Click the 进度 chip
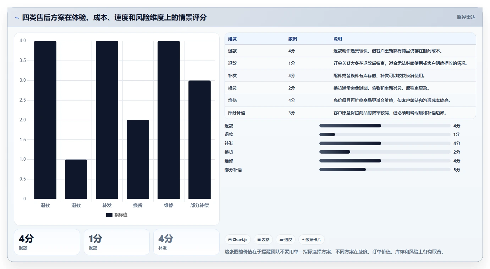This screenshot has width=490, height=269. (286, 240)
